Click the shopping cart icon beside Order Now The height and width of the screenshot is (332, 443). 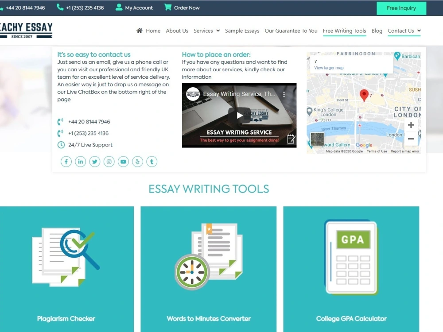167,7
